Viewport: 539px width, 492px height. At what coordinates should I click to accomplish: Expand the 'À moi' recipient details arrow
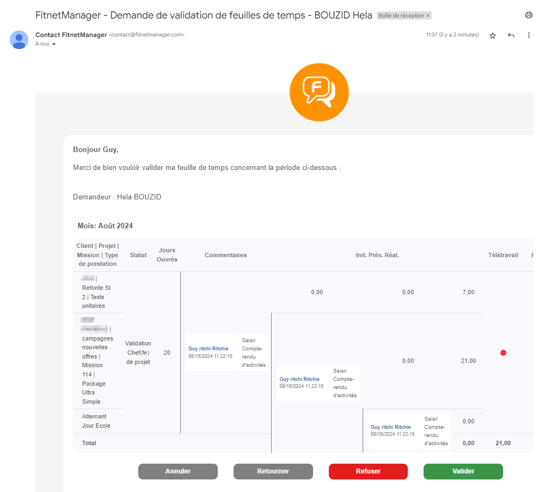pos(54,44)
